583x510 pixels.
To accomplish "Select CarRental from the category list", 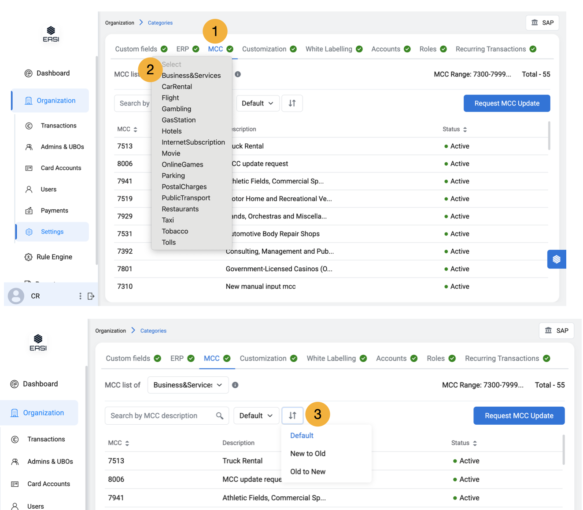I will tap(177, 87).
